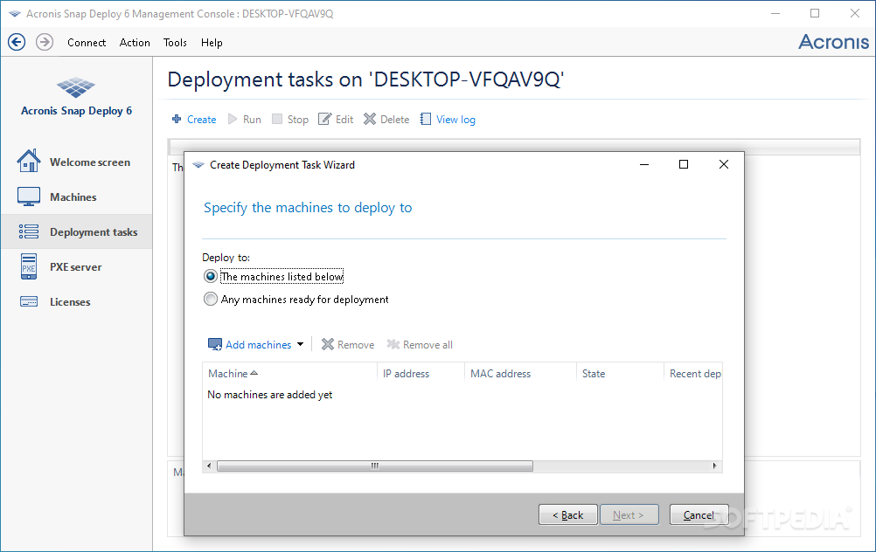Click the Stop label in toolbar
This screenshot has width=876, height=552.
[298, 120]
